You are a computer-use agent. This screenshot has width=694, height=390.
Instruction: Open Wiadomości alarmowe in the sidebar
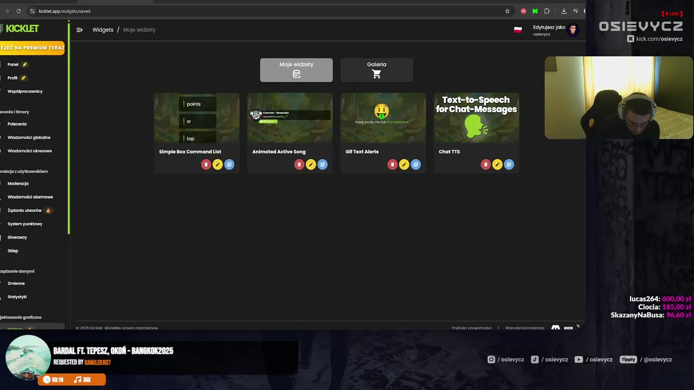(30, 197)
